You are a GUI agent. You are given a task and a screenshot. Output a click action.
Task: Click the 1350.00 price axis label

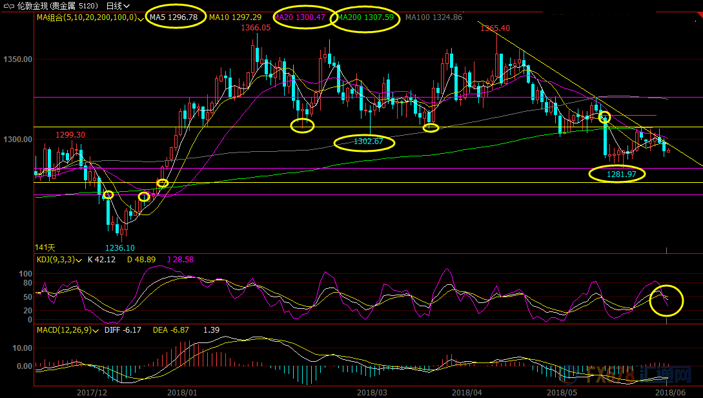point(18,59)
